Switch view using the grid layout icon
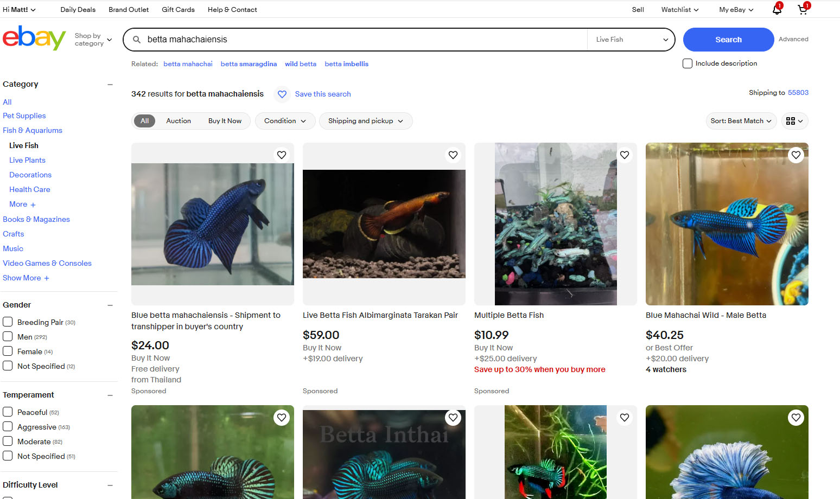This screenshot has height=499, width=840. pyautogui.click(x=794, y=121)
